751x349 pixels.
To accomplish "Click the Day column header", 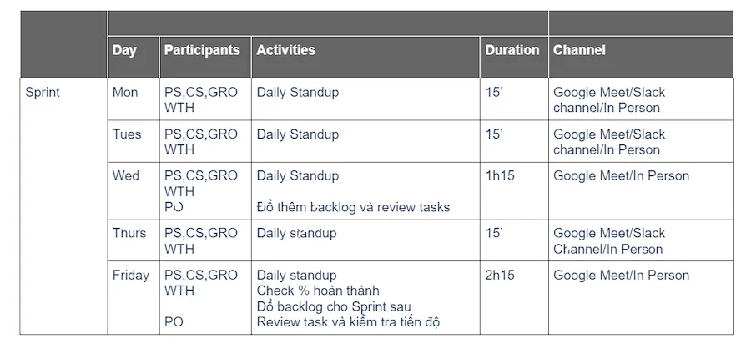I will [x=134, y=57].
